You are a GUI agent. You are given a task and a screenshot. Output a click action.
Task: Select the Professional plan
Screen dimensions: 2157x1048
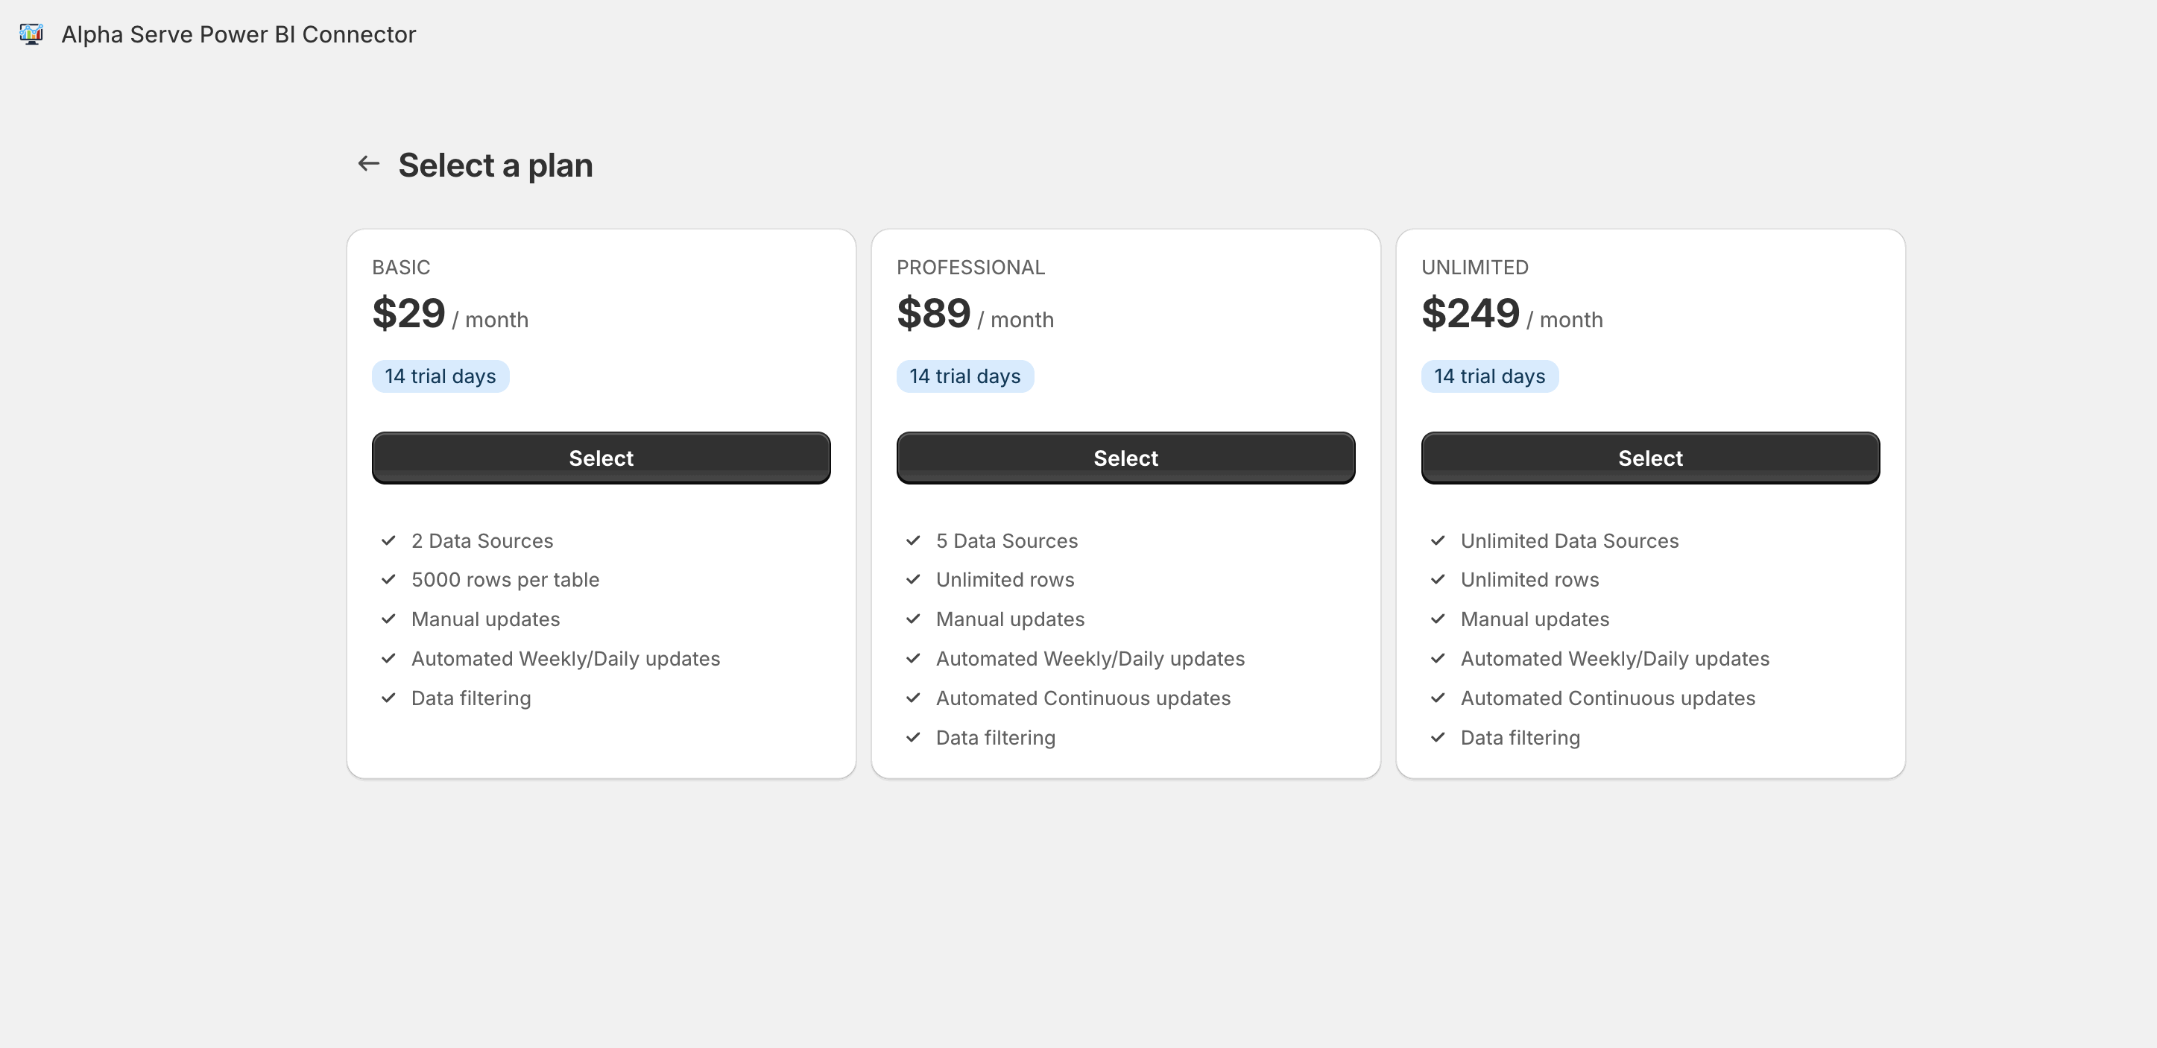(x=1125, y=457)
